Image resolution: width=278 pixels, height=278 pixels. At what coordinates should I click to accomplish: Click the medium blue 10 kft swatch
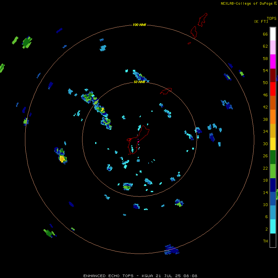pyautogui.click(x=273, y=199)
